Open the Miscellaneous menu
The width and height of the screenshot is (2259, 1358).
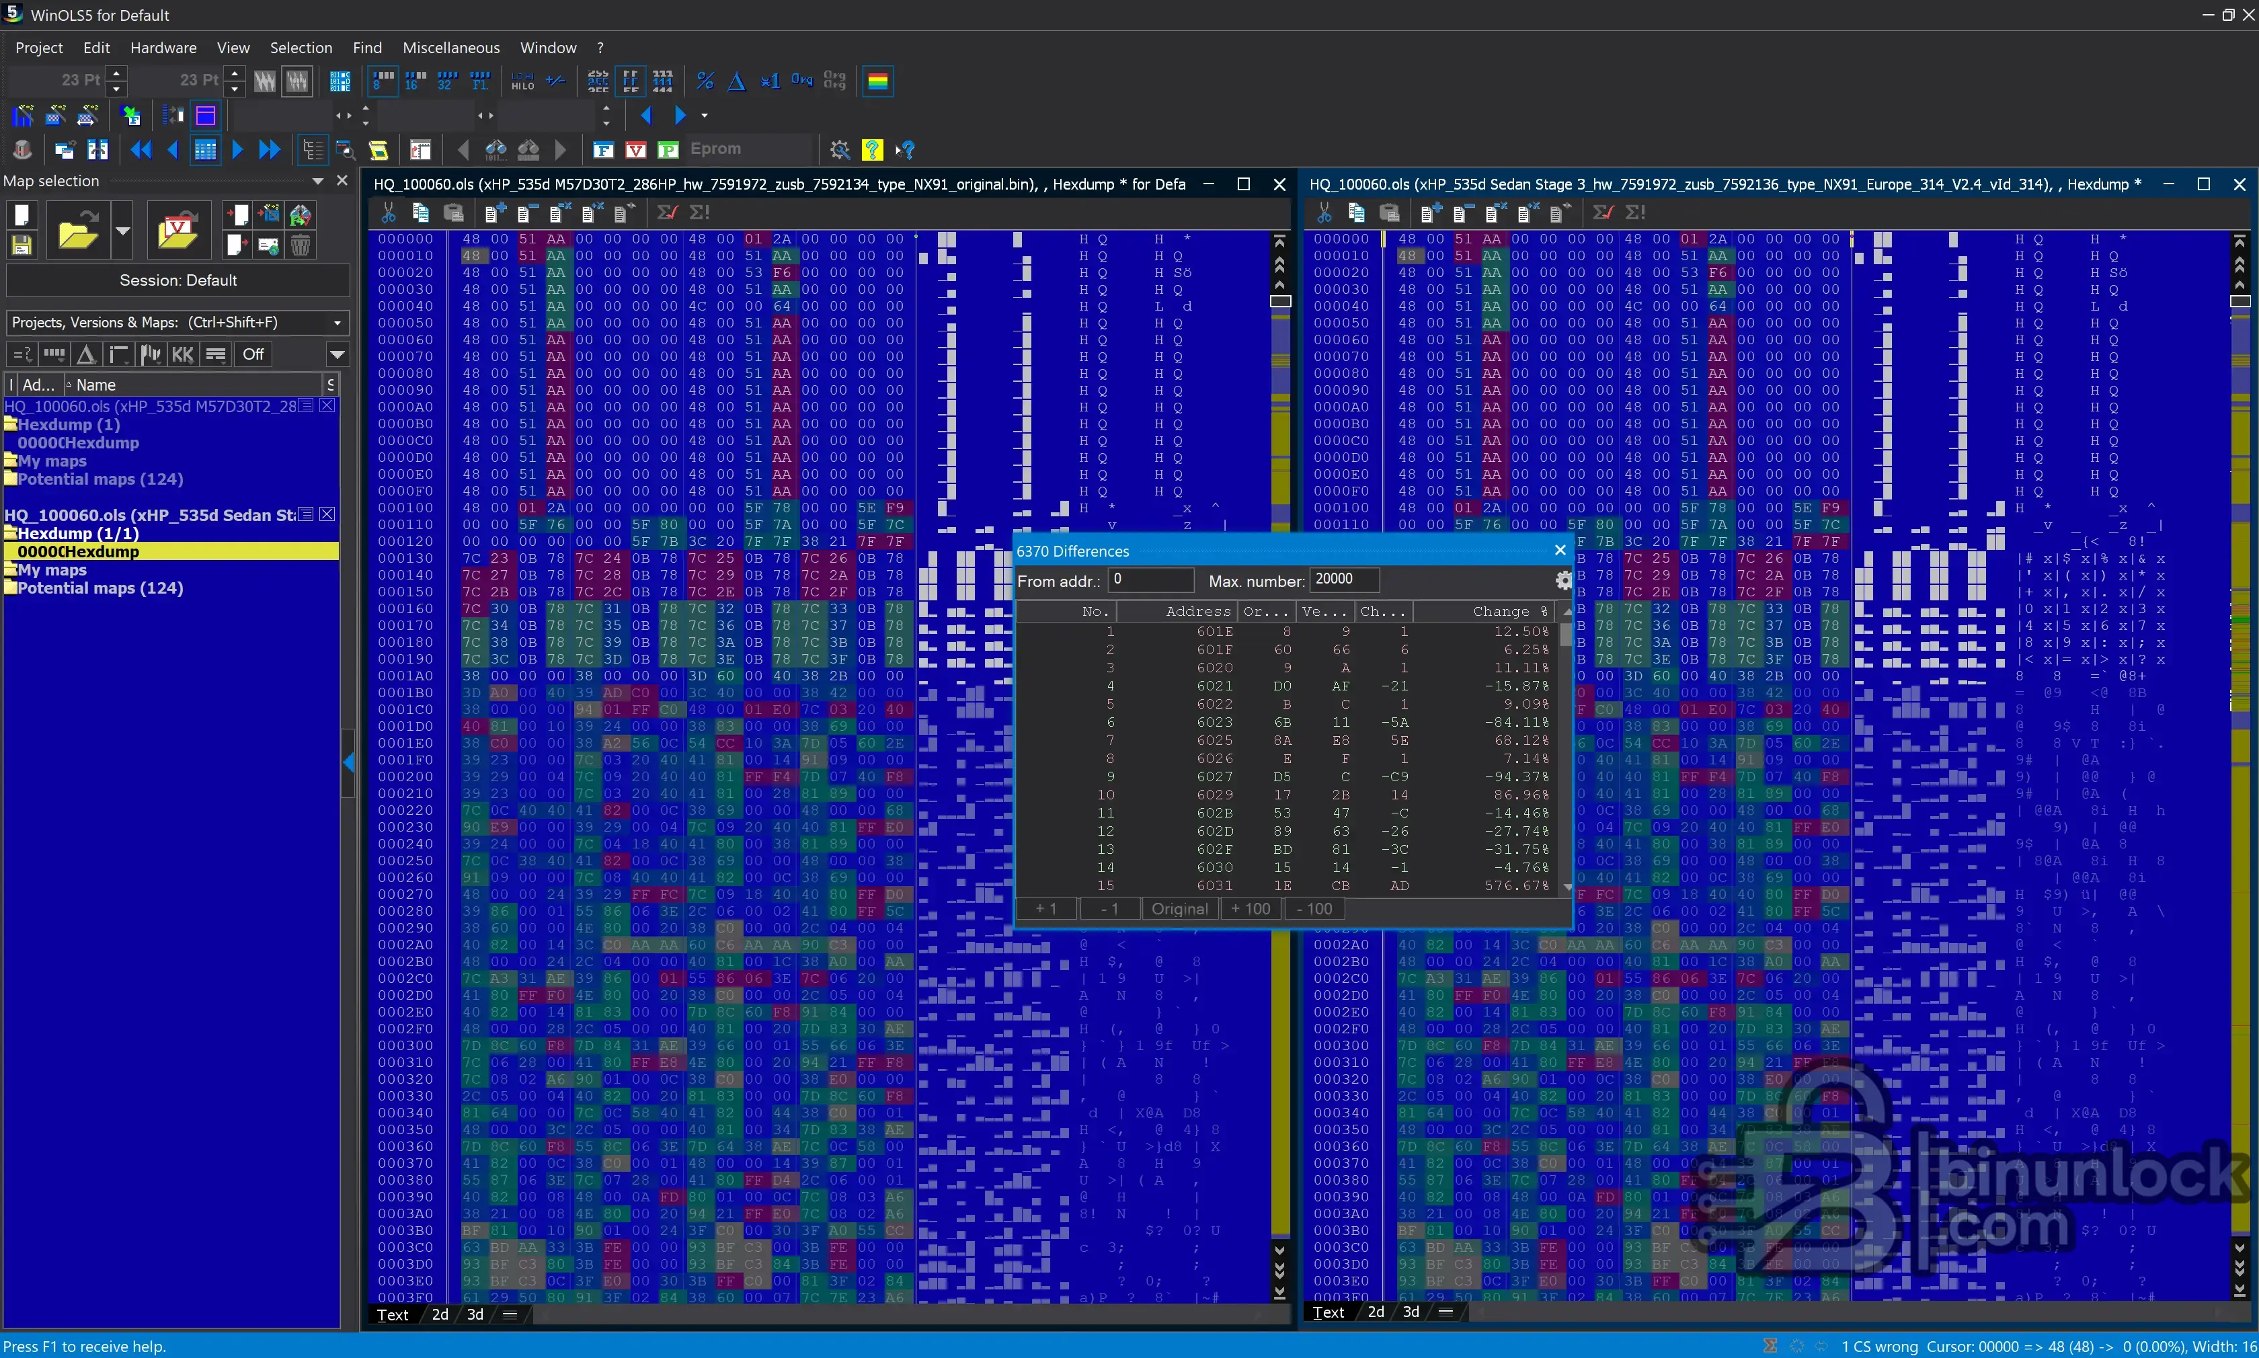pos(450,48)
